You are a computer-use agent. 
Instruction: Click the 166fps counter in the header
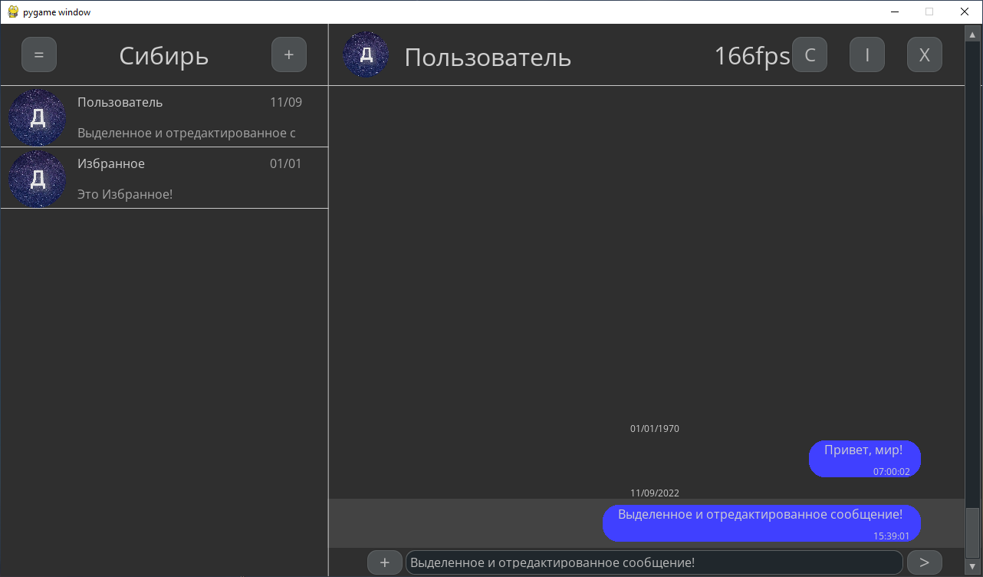752,54
